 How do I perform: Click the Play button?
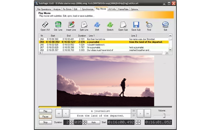coord(45,111)
